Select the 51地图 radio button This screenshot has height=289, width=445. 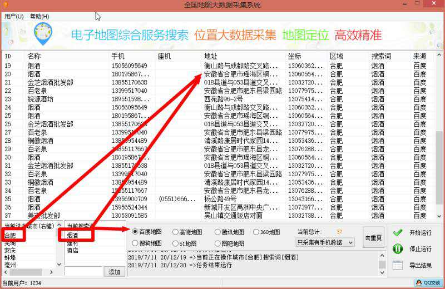(175, 243)
